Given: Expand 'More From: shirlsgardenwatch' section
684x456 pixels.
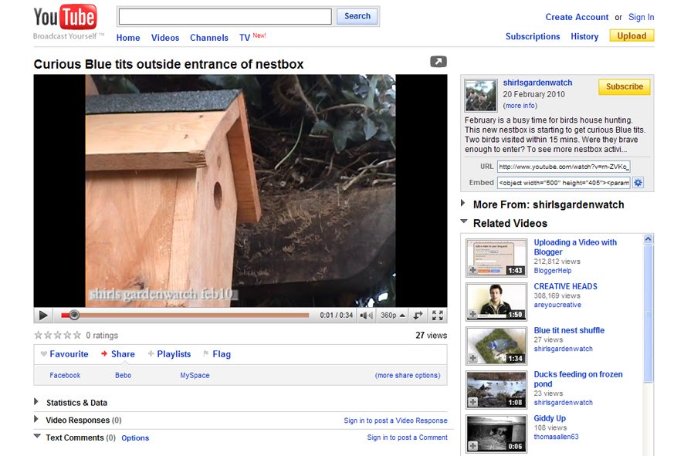Looking at the screenshot, I should pyautogui.click(x=463, y=204).
